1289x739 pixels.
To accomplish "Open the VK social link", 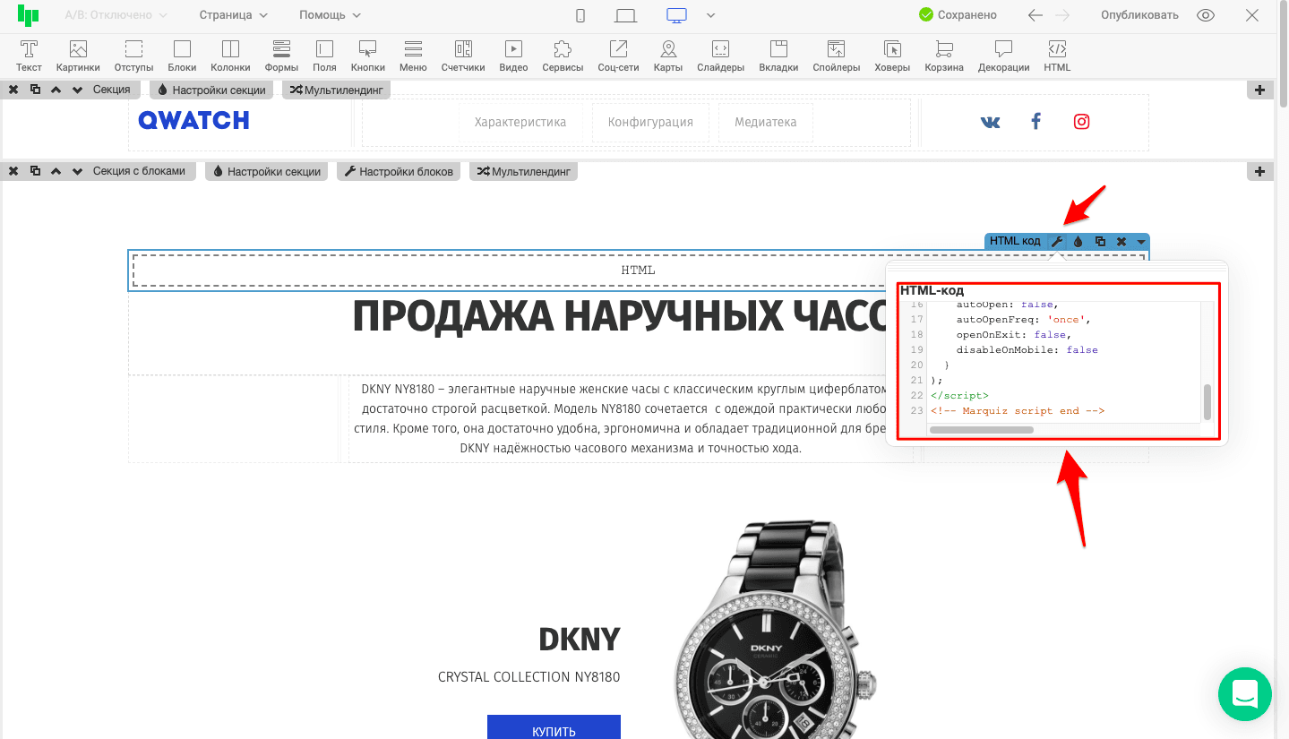I will pyautogui.click(x=990, y=122).
